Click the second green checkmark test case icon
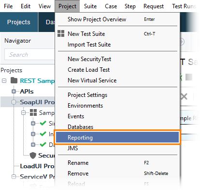This screenshot has height=190, width=200. point(43,134)
